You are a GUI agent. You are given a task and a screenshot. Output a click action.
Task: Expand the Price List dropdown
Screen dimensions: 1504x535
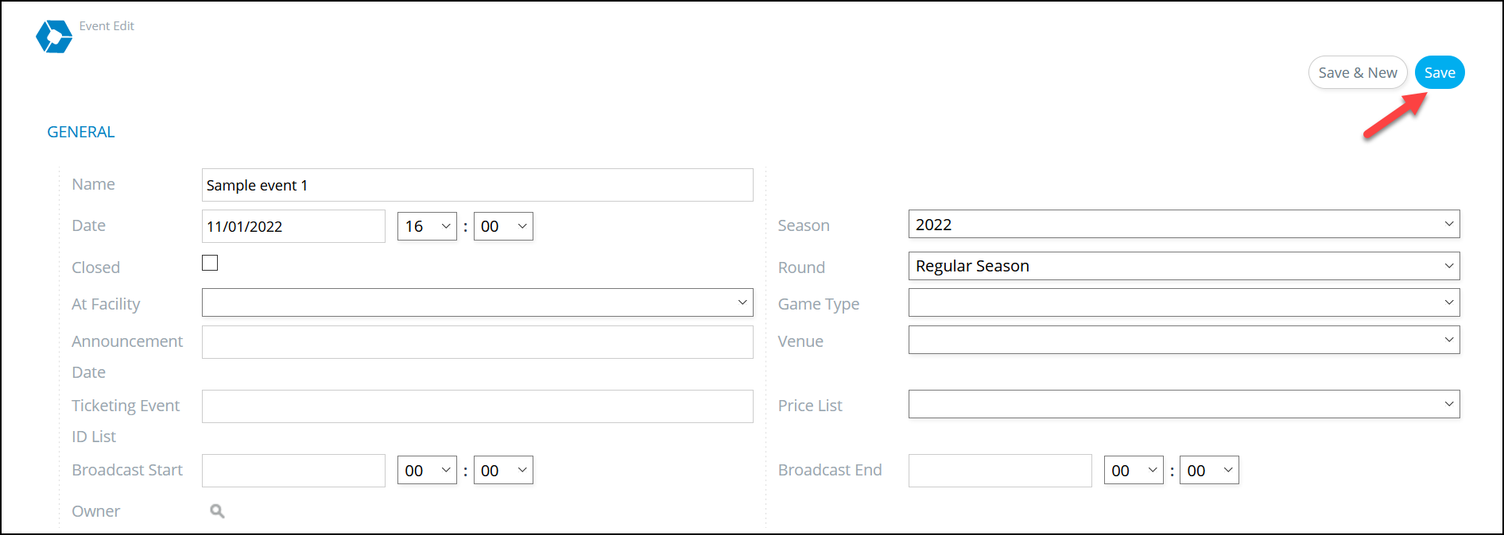pyautogui.click(x=1184, y=404)
